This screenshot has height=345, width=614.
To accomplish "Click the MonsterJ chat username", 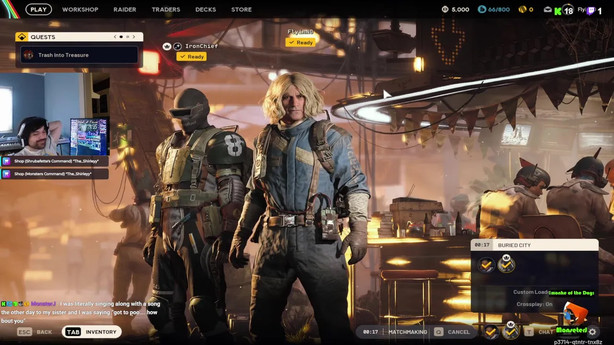I will (x=43, y=304).
